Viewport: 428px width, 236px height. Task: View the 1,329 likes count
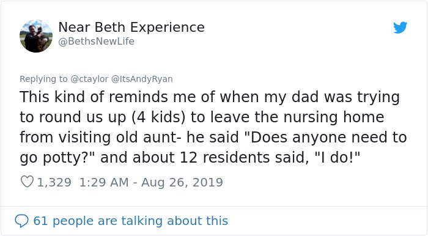click(54, 182)
